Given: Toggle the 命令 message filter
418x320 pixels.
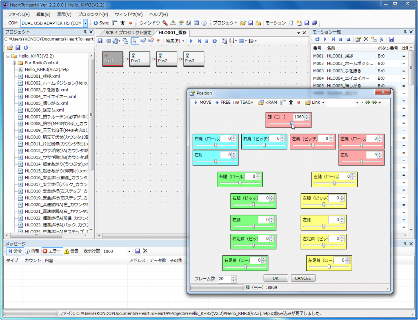Looking at the screenshot, I should [15, 251].
